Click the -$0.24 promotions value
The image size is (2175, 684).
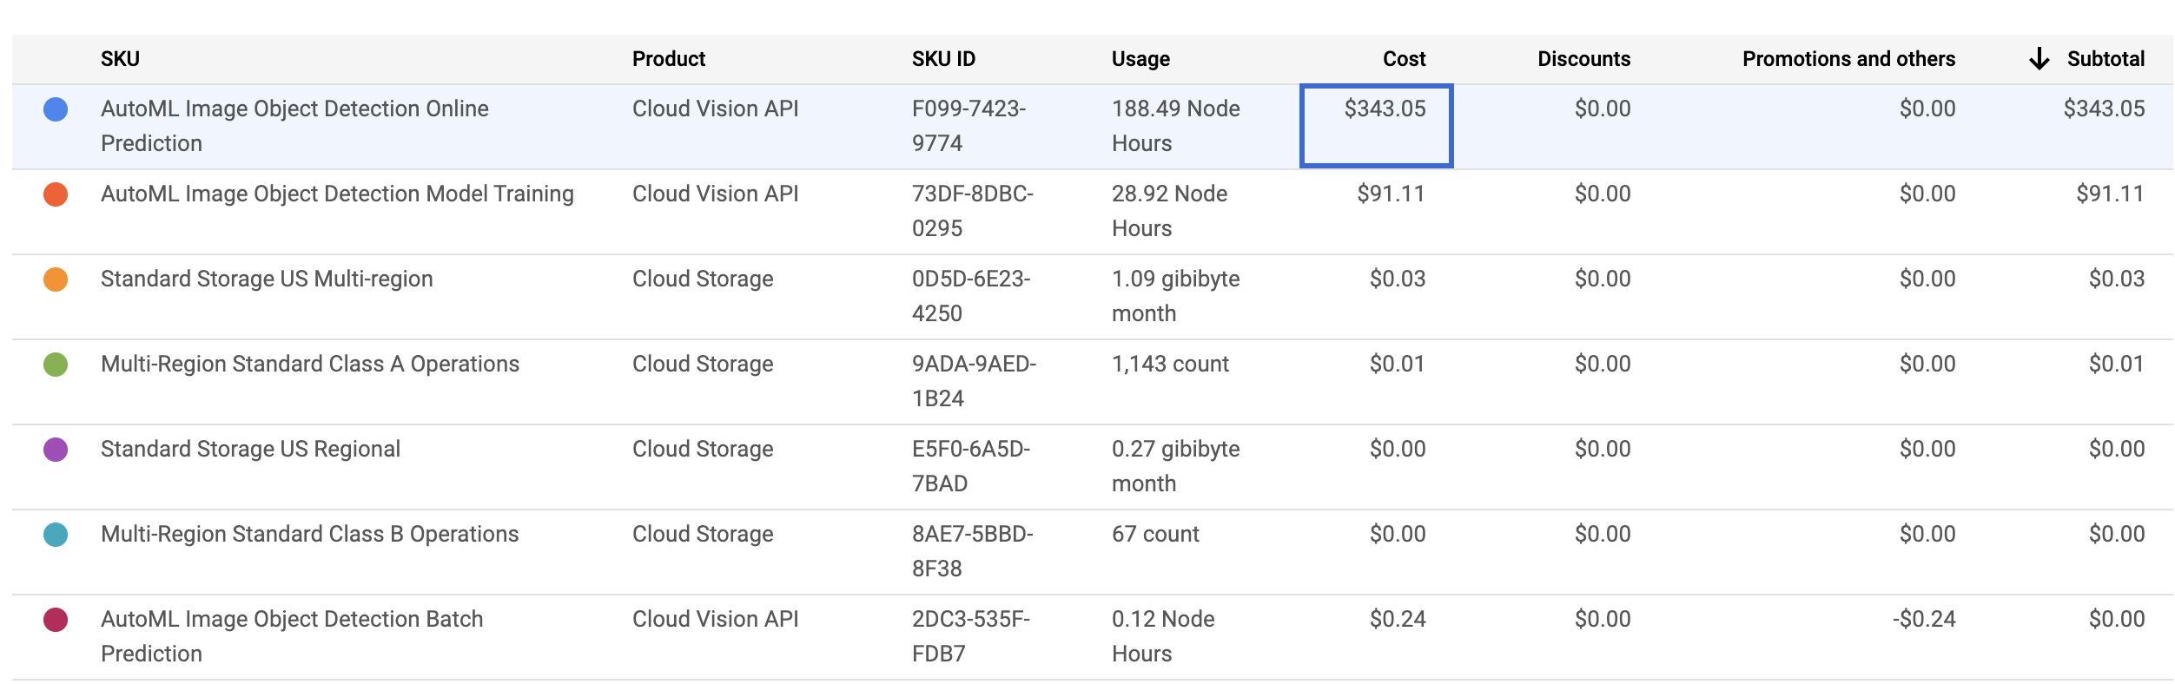pos(1924,620)
